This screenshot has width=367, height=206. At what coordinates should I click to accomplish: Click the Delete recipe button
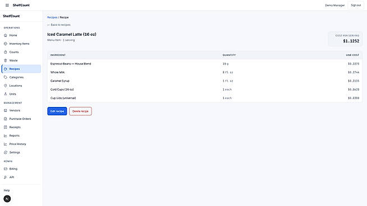(80, 111)
